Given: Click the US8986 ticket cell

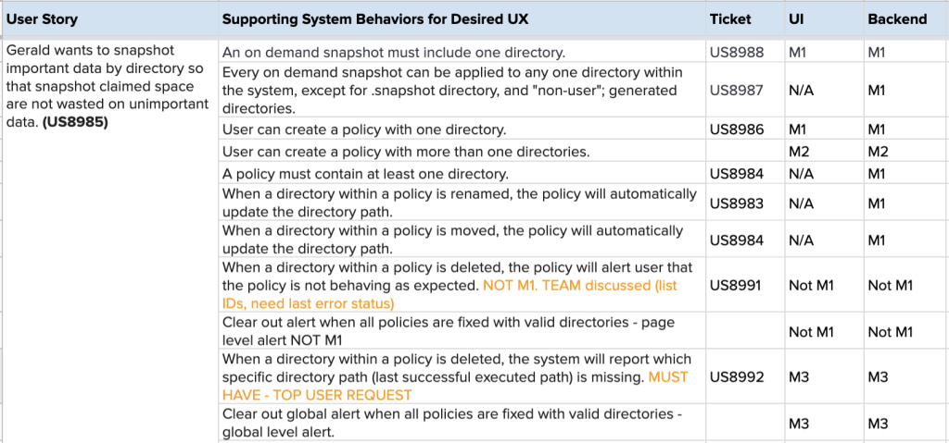Looking at the screenshot, I should (737, 129).
